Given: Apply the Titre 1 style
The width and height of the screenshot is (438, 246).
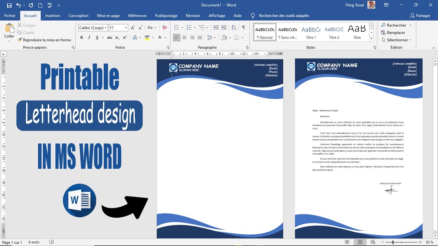Looking at the screenshot, I should pos(311,32).
